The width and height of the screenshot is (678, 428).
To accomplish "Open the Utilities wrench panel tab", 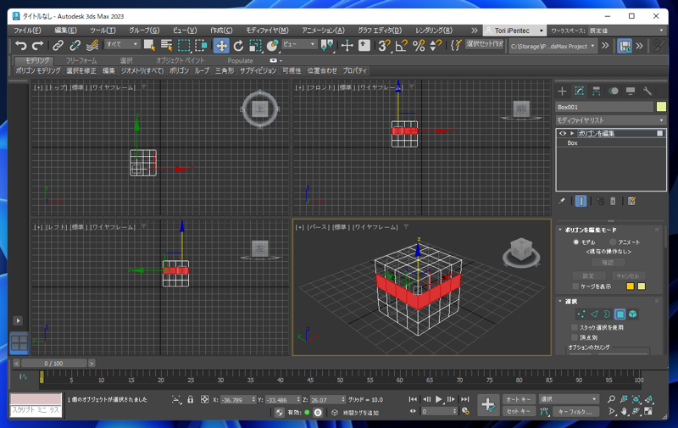I will [647, 91].
